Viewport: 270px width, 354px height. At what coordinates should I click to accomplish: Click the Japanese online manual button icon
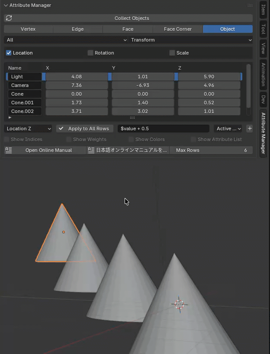(91, 150)
